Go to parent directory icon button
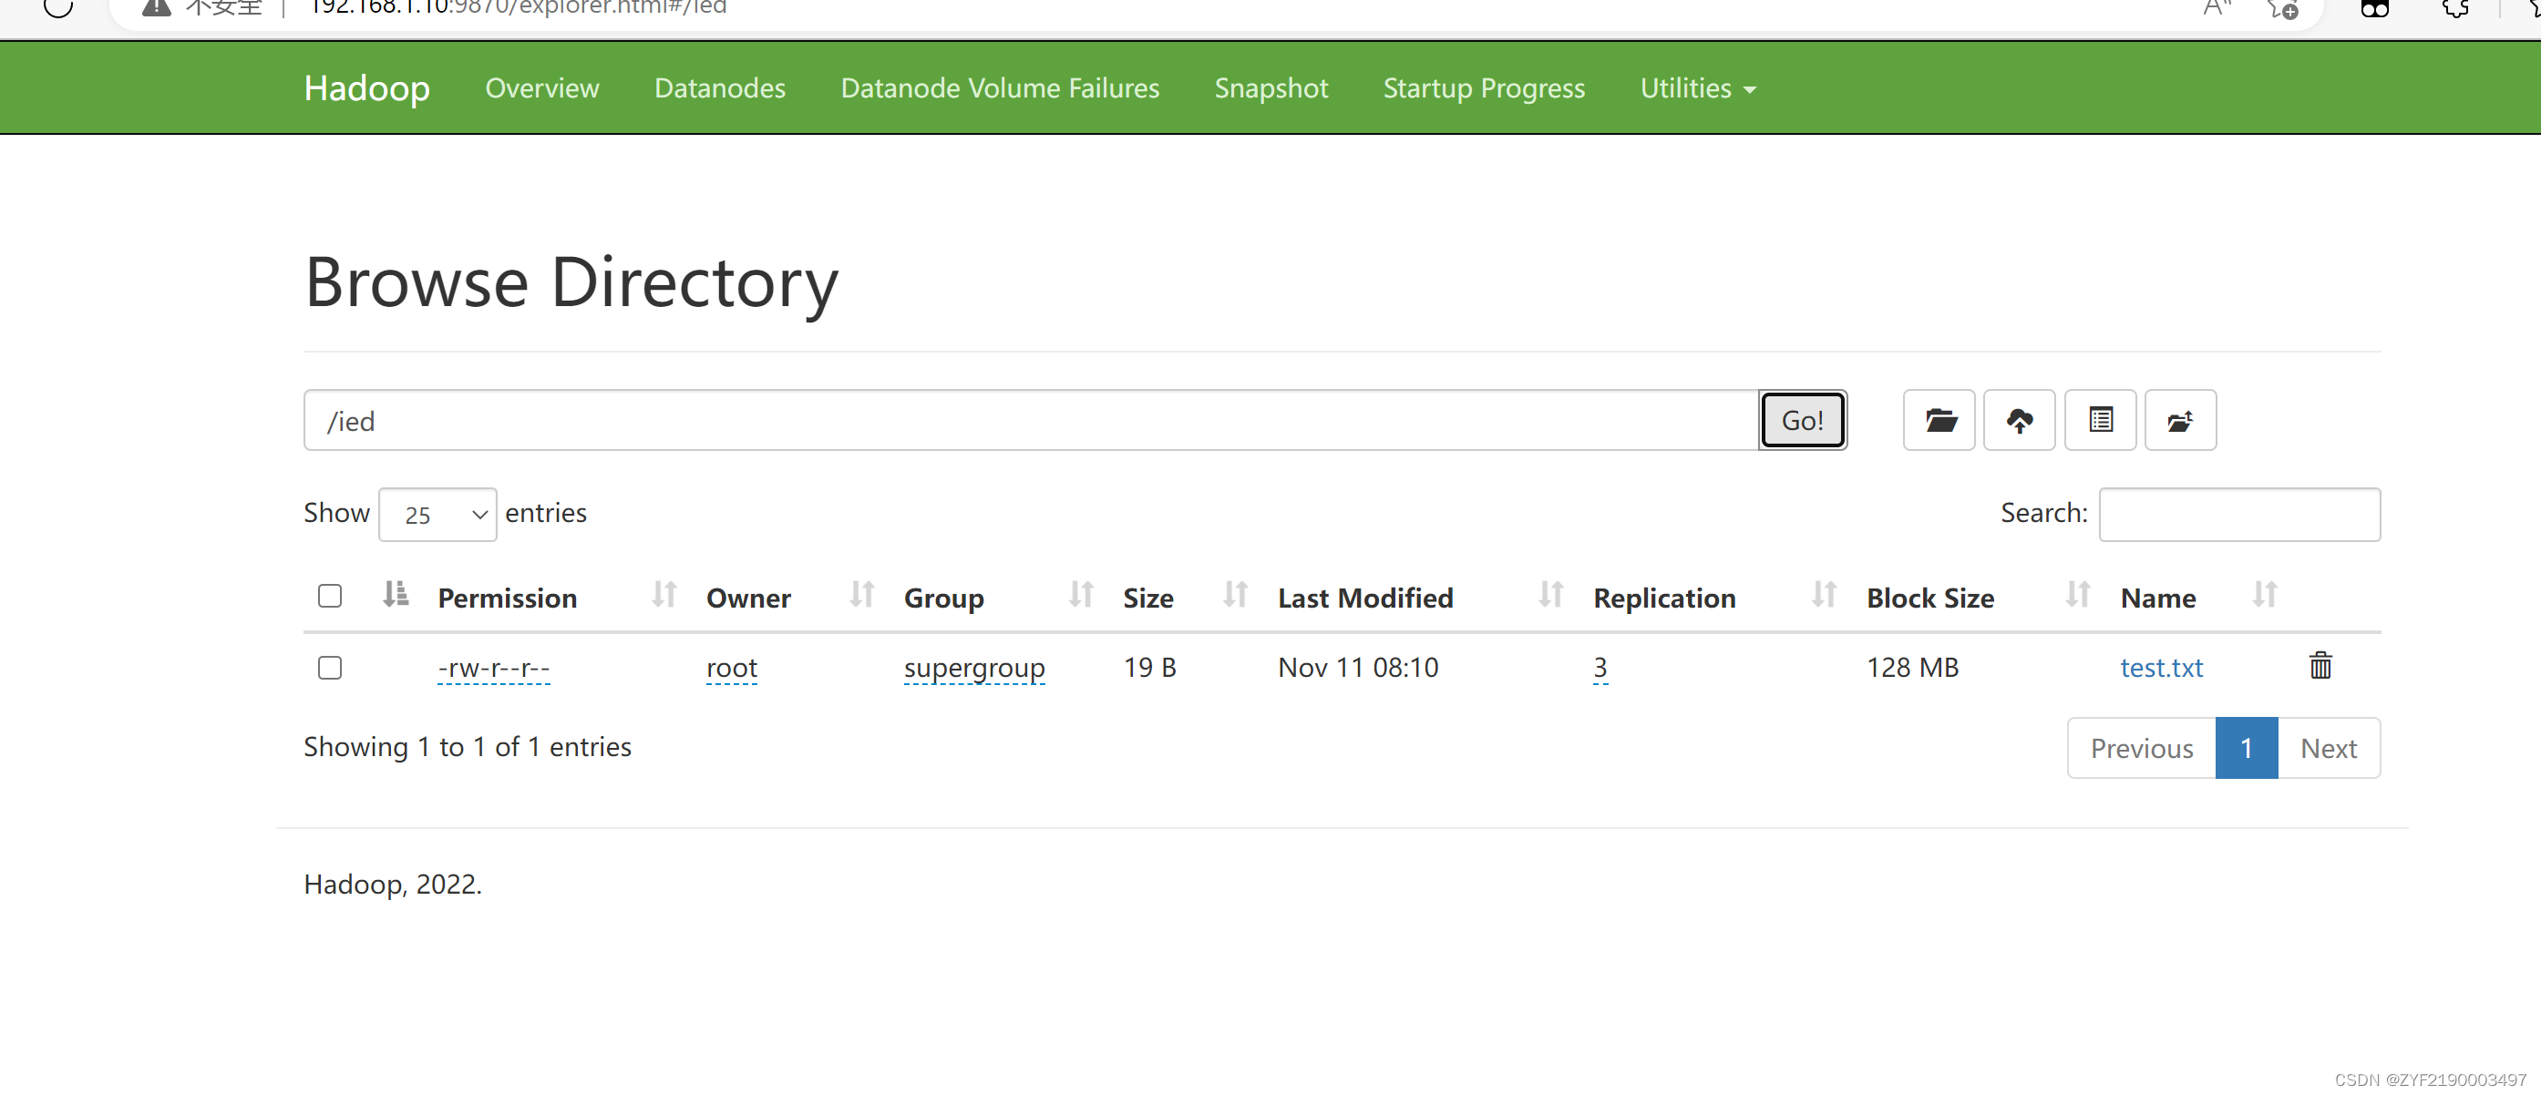This screenshot has width=2541, height=1095. pos(2179,421)
